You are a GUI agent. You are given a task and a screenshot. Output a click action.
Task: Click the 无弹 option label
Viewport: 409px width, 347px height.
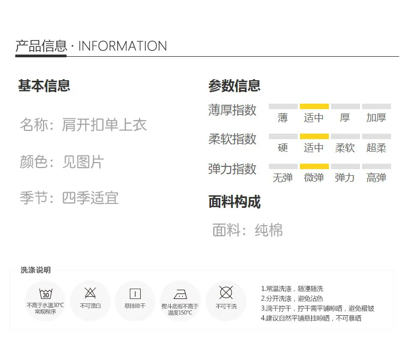[282, 178]
